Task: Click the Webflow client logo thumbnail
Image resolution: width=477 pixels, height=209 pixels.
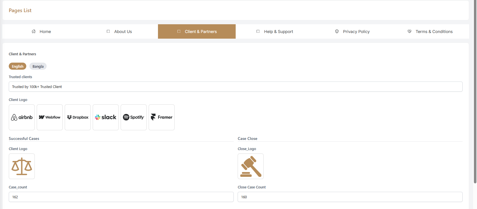Action: click(50, 117)
